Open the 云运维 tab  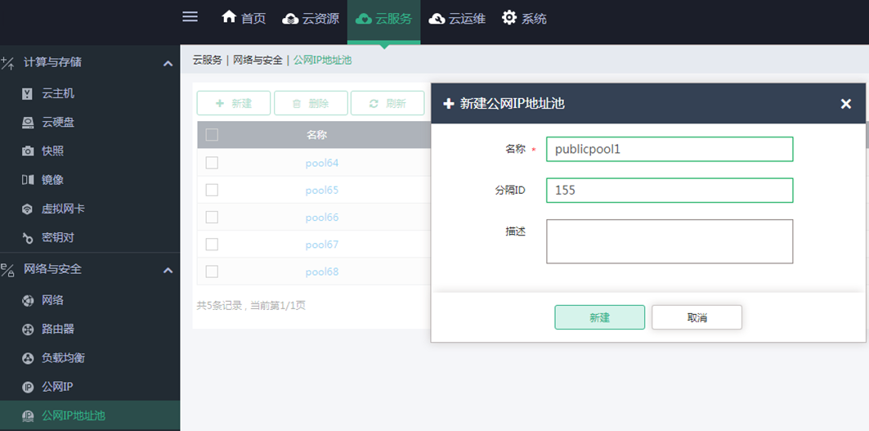tap(457, 18)
